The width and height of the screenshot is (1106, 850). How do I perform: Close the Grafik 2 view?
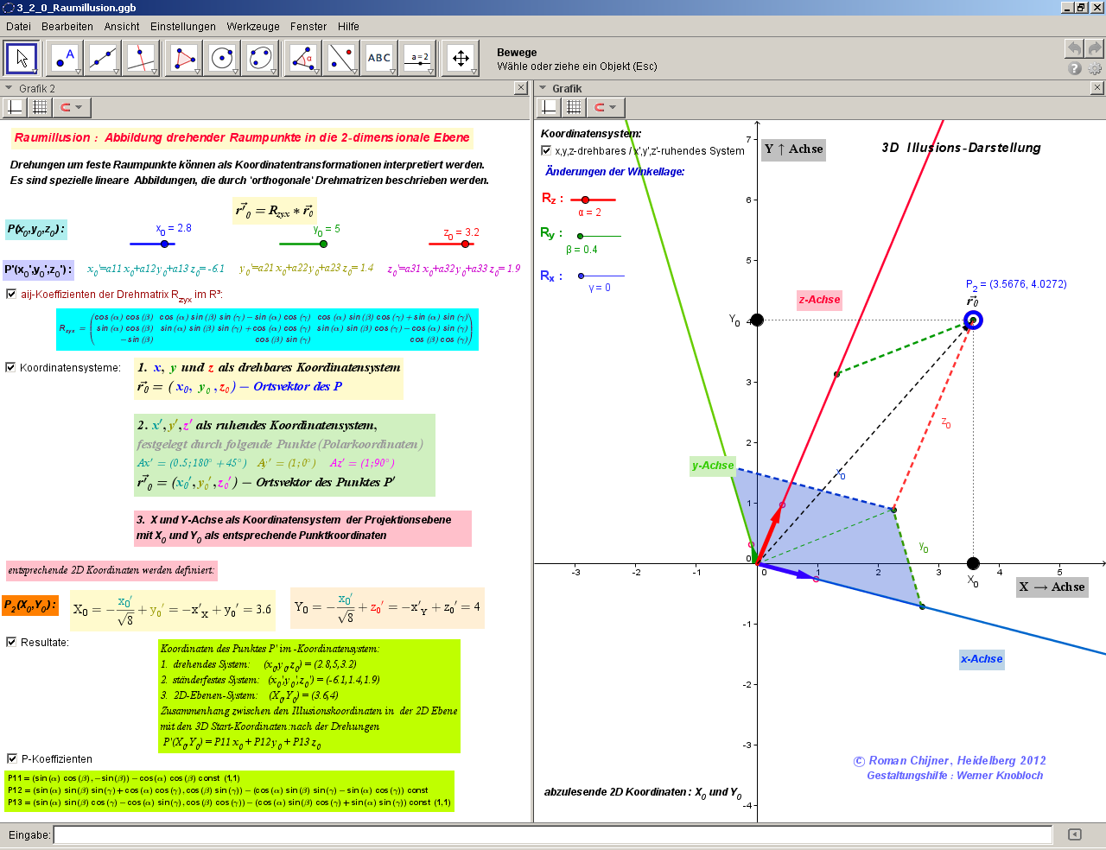click(520, 87)
